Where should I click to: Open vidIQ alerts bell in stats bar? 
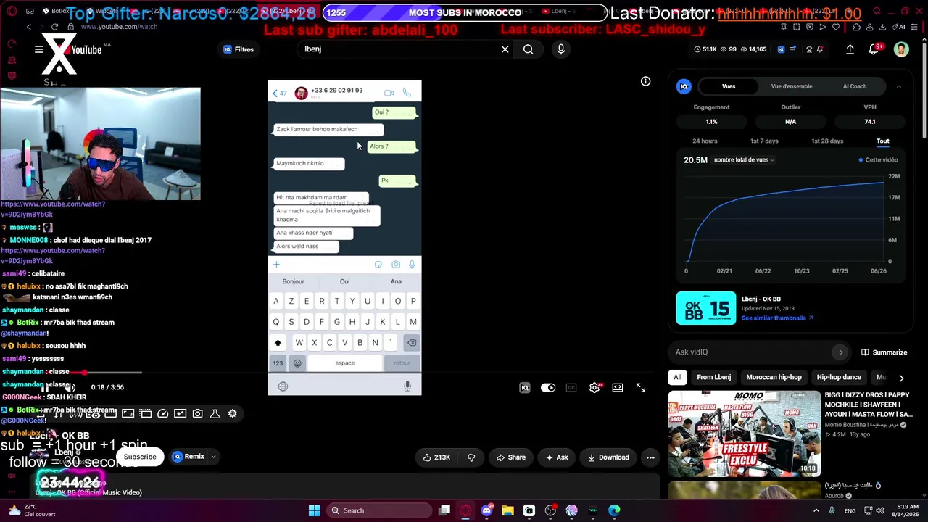820,49
